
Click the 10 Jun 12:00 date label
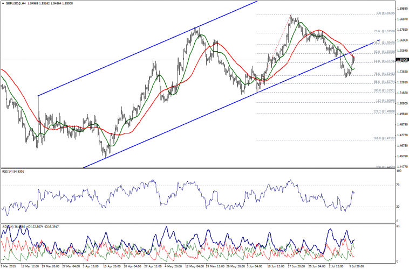(276, 266)
